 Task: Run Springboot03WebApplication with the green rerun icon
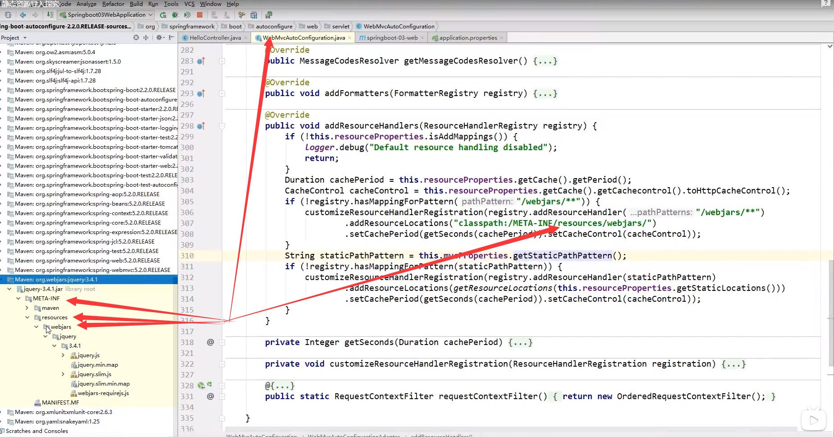(163, 15)
